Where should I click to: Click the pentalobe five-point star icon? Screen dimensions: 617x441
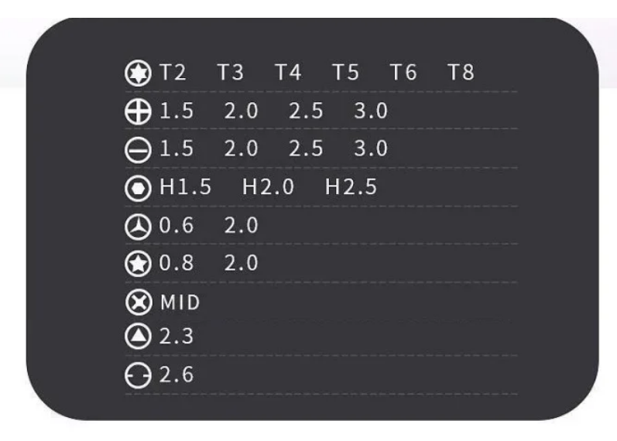pos(138,264)
